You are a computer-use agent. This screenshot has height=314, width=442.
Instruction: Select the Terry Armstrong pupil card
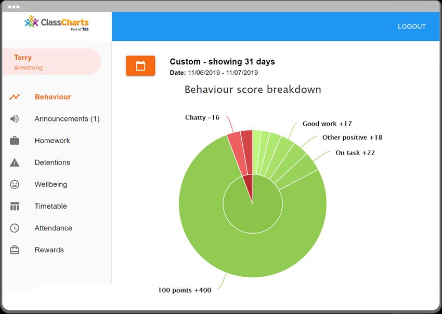tap(51, 62)
